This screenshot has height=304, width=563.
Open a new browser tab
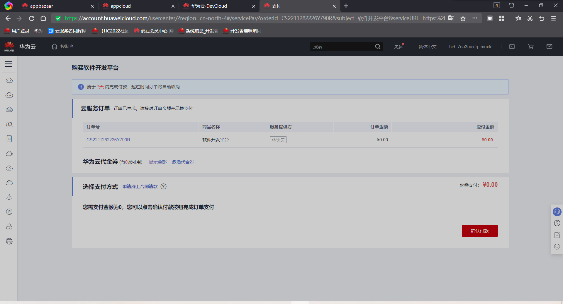click(x=346, y=6)
